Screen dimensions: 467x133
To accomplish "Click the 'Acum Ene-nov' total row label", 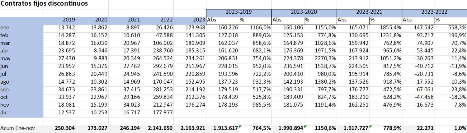I will coord(21,128).
